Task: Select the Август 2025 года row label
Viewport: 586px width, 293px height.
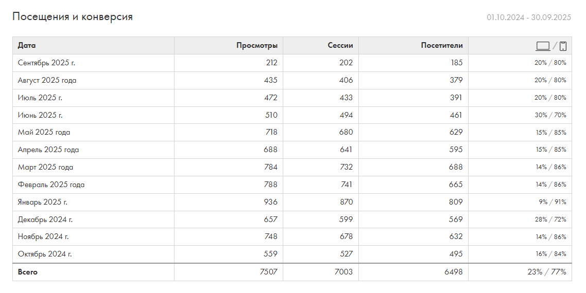Action: pyautogui.click(x=47, y=80)
